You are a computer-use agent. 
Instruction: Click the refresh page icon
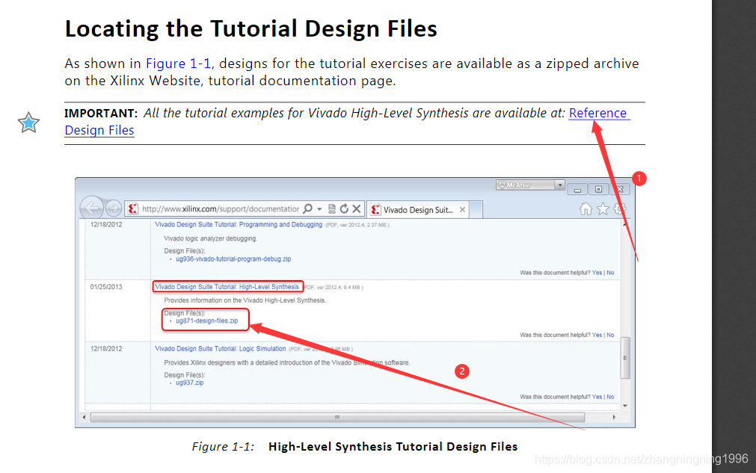(x=344, y=208)
